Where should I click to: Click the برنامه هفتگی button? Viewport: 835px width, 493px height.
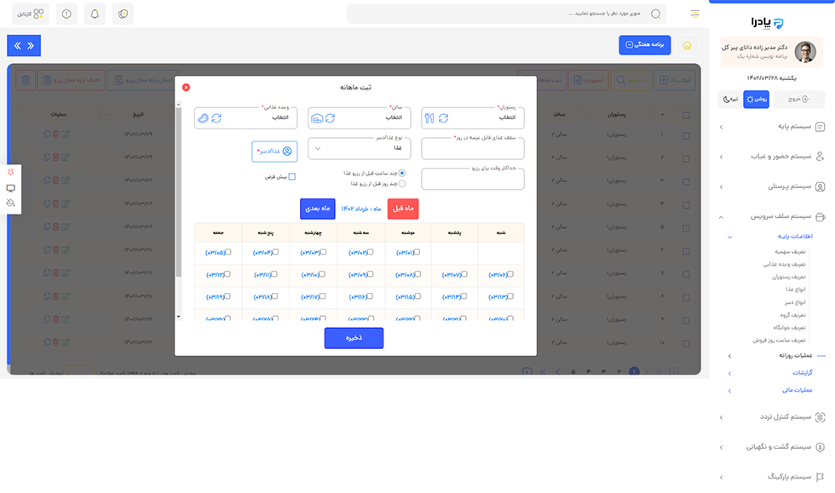644,45
